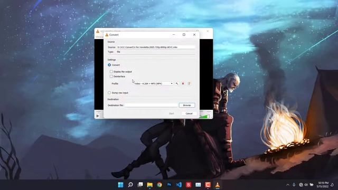Viewport: 338px width, 190px height.
Task: Open the Windows Start menu
Action: point(121,185)
